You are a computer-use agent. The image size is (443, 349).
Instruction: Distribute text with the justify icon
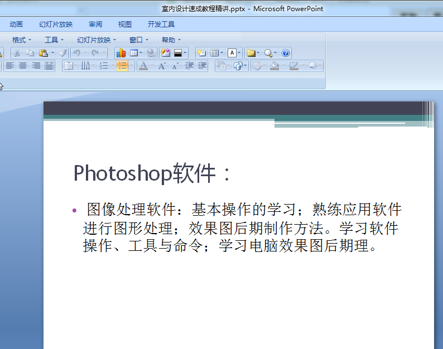point(49,66)
